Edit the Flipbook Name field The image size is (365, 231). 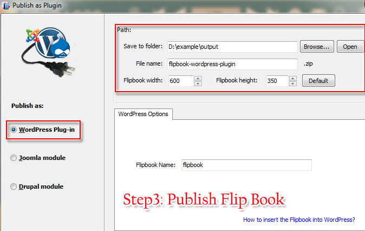[x=246, y=165]
